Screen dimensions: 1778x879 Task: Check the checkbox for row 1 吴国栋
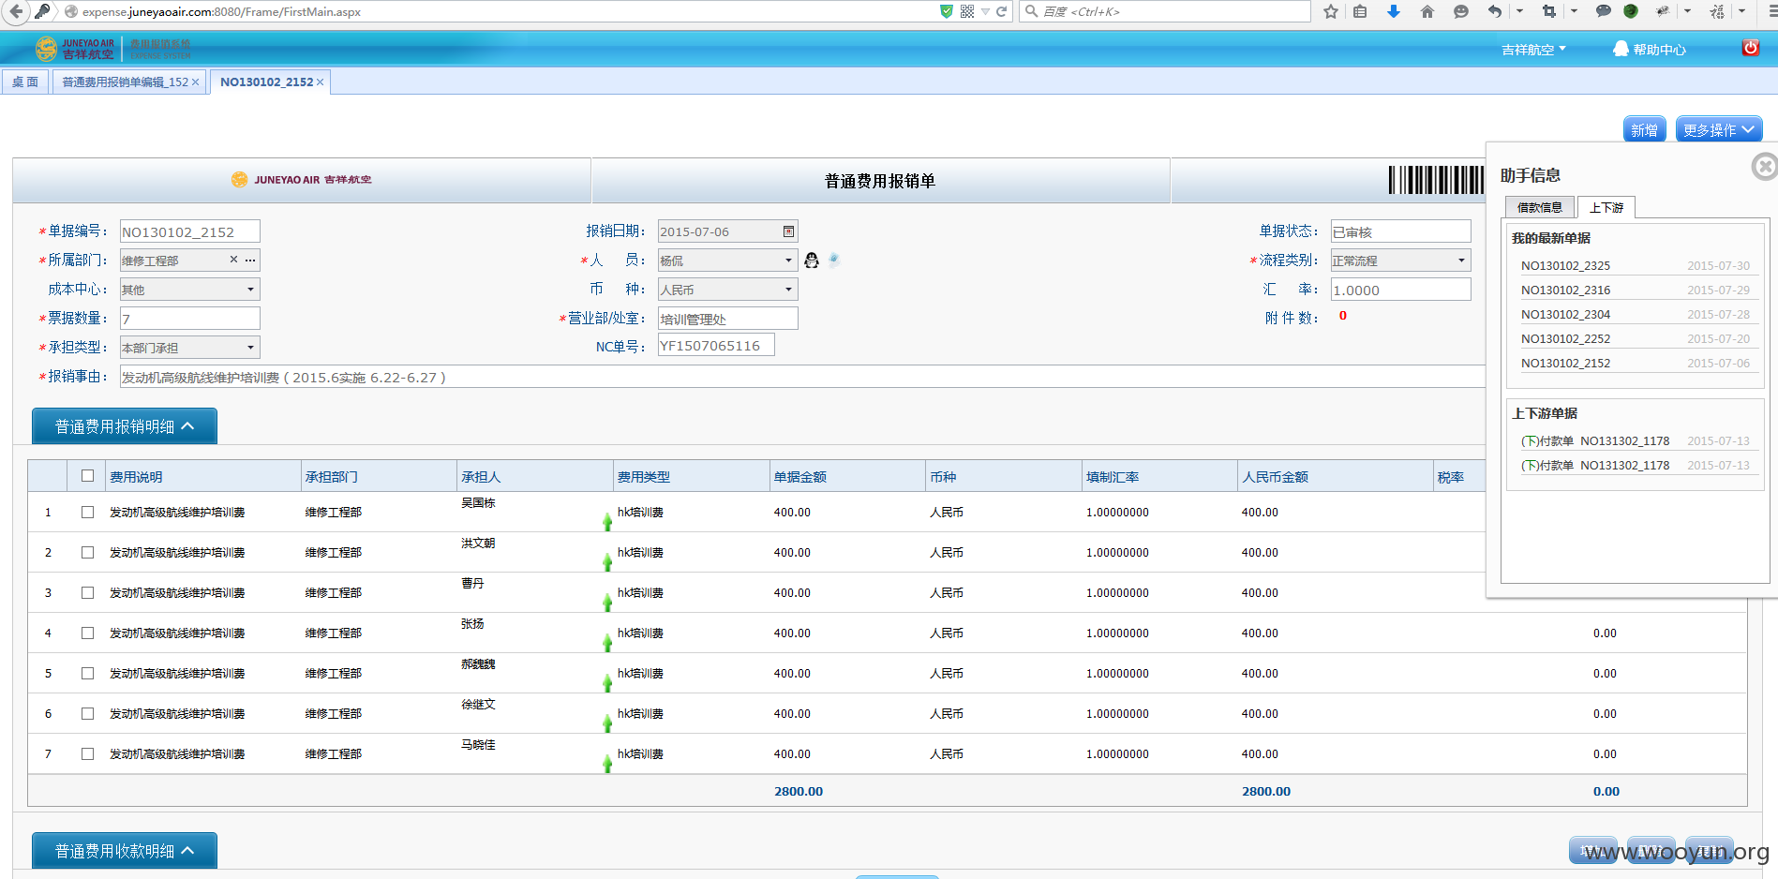pyautogui.click(x=88, y=513)
